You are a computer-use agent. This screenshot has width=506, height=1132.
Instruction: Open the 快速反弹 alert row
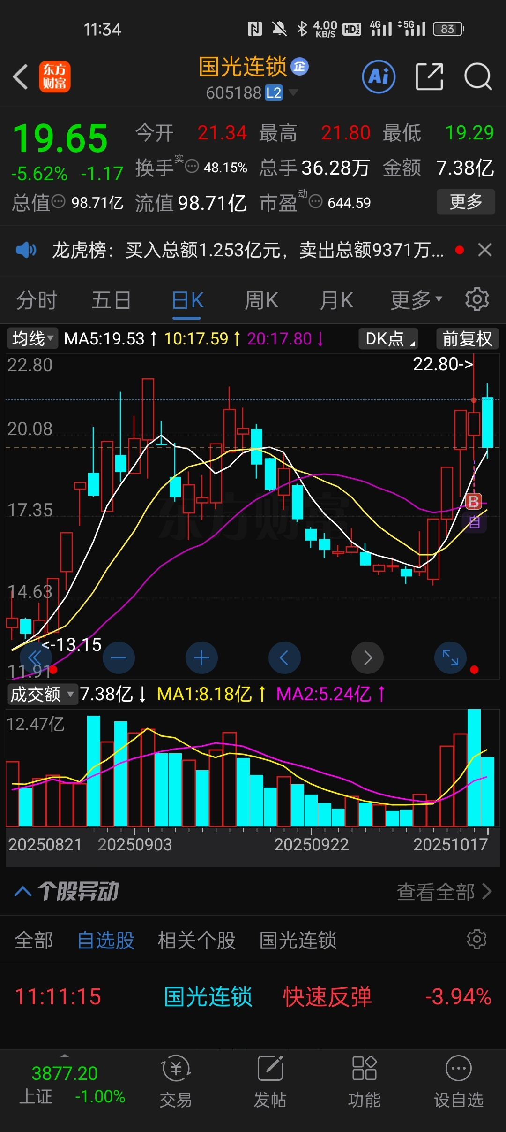coord(253,997)
